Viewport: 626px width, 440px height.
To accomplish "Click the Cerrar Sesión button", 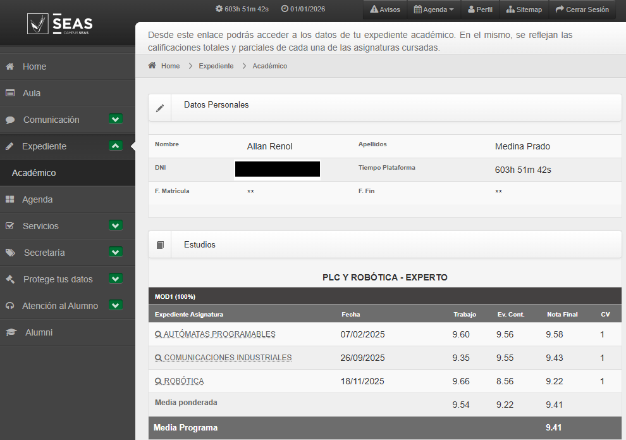I will (x=582, y=9).
